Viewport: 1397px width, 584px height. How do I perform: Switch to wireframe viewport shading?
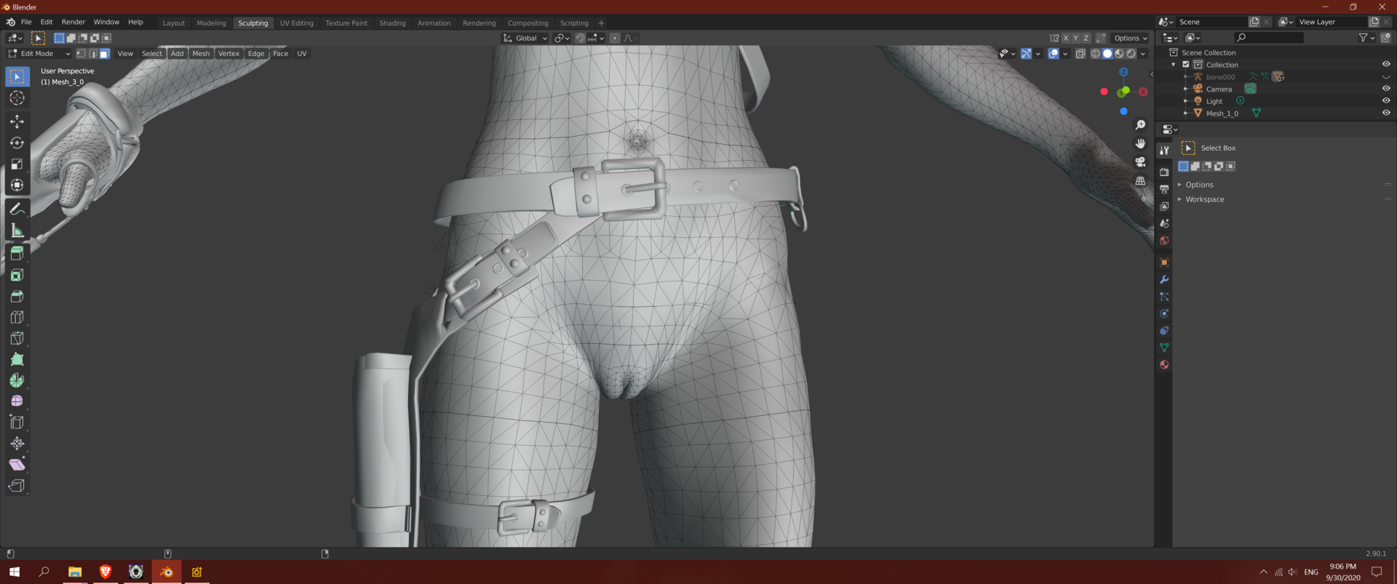click(x=1095, y=53)
